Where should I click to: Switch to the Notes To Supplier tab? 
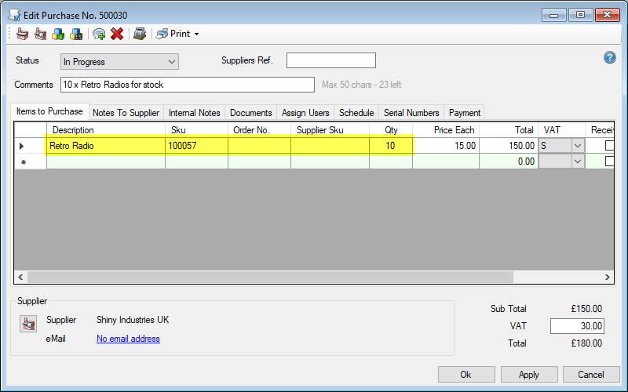click(126, 113)
